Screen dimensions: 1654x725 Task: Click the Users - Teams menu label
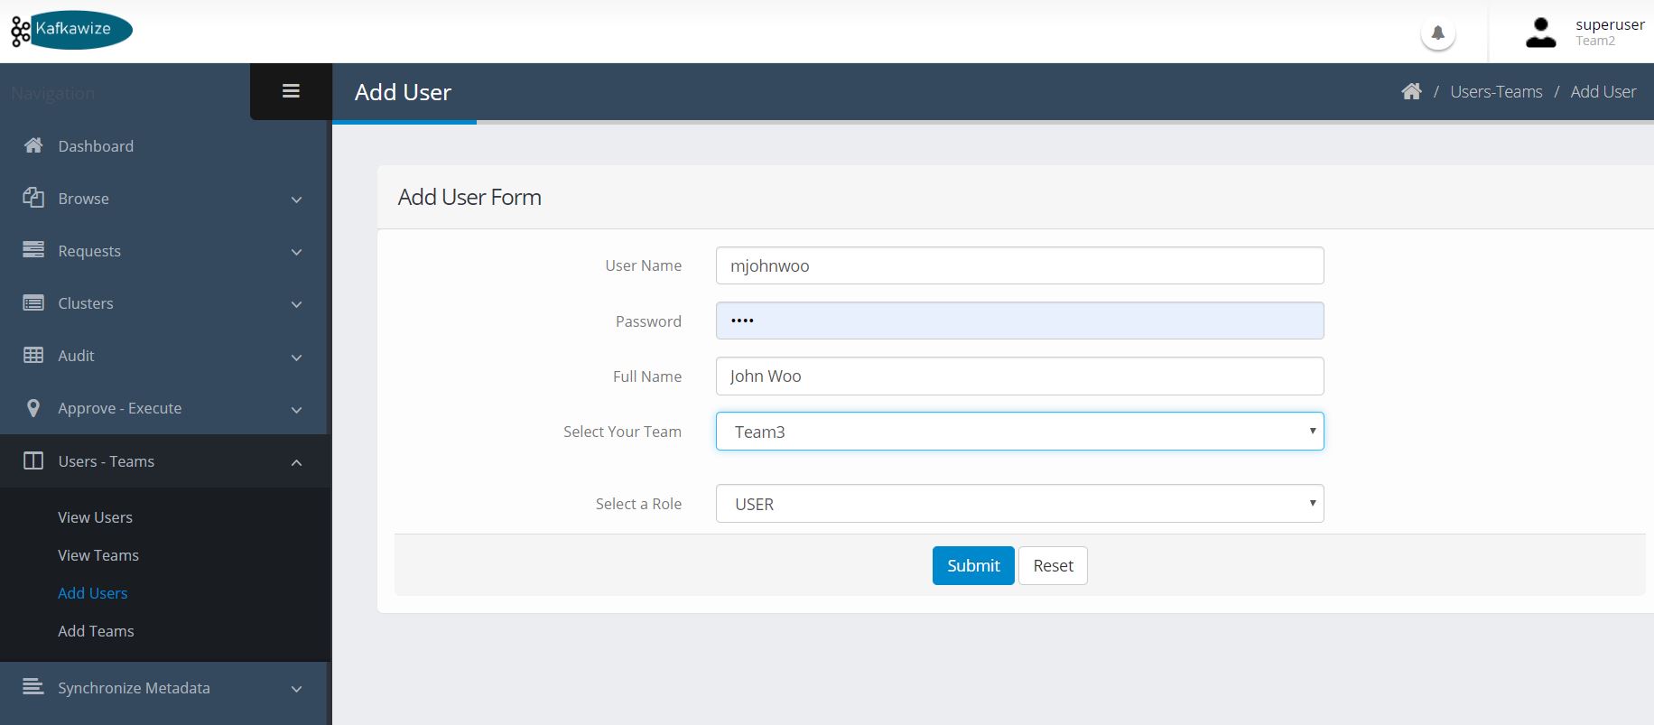(x=106, y=461)
